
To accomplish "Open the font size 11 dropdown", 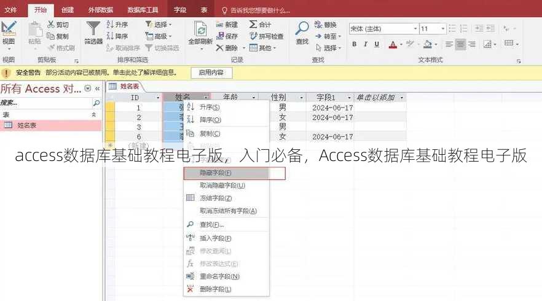I will (443, 29).
